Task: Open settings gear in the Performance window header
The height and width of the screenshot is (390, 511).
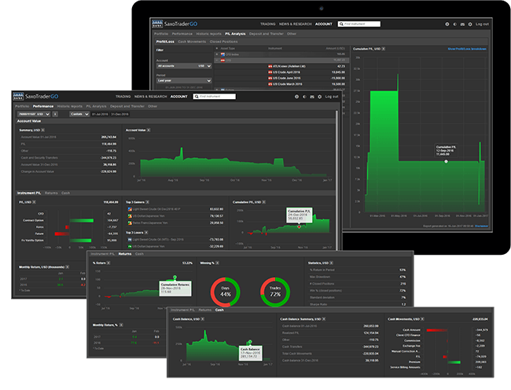Action: click(x=320, y=97)
